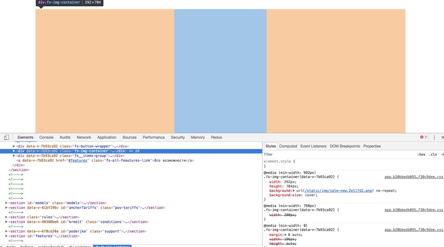Click the @media (min-width: 0) line
Screen dimensions: 444x247
286,226
